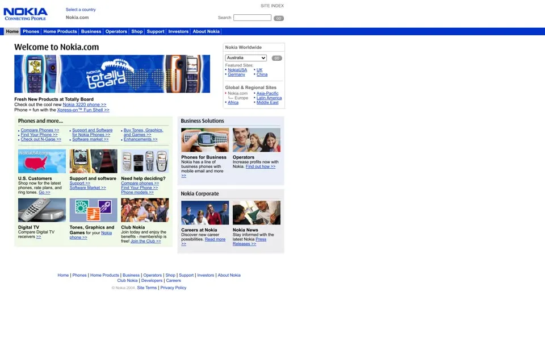The height and width of the screenshot is (341, 545).
Task: Select the Home tab in navigation bar
Action: (x=12, y=31)
